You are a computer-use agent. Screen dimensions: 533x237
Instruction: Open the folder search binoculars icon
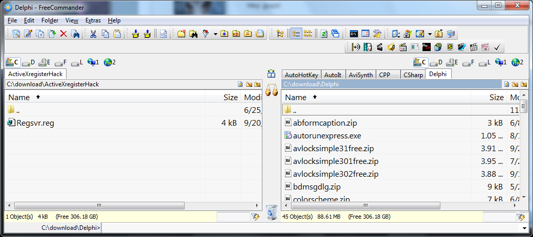coord(193,34)
